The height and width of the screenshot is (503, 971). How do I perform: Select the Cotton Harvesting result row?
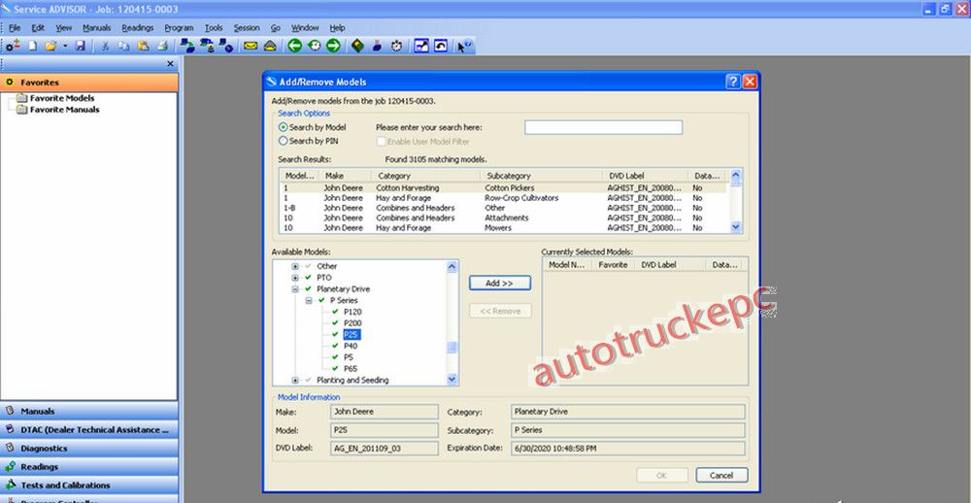point(502,187)
